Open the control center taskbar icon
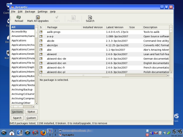Viewport: 183px width, 137px height. tap(19, 133)
